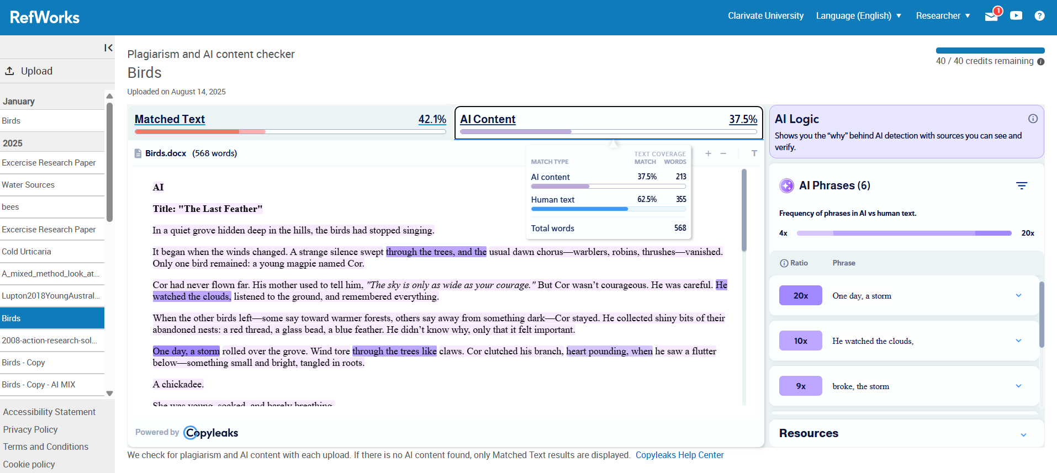The image size is (1057, 473).
Task: Expand the 'He watched the clouds,' phrase
Action: [x=1018, y=341]
